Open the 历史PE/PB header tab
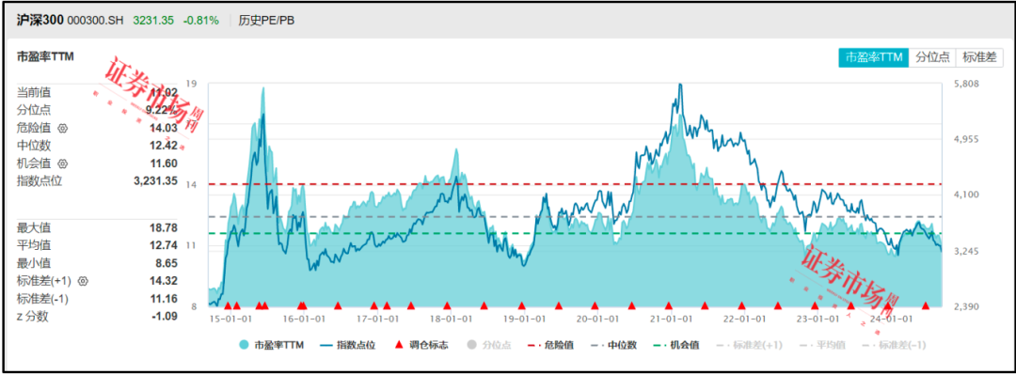Viewport: 1016px width, 374px height. point(266,20)
